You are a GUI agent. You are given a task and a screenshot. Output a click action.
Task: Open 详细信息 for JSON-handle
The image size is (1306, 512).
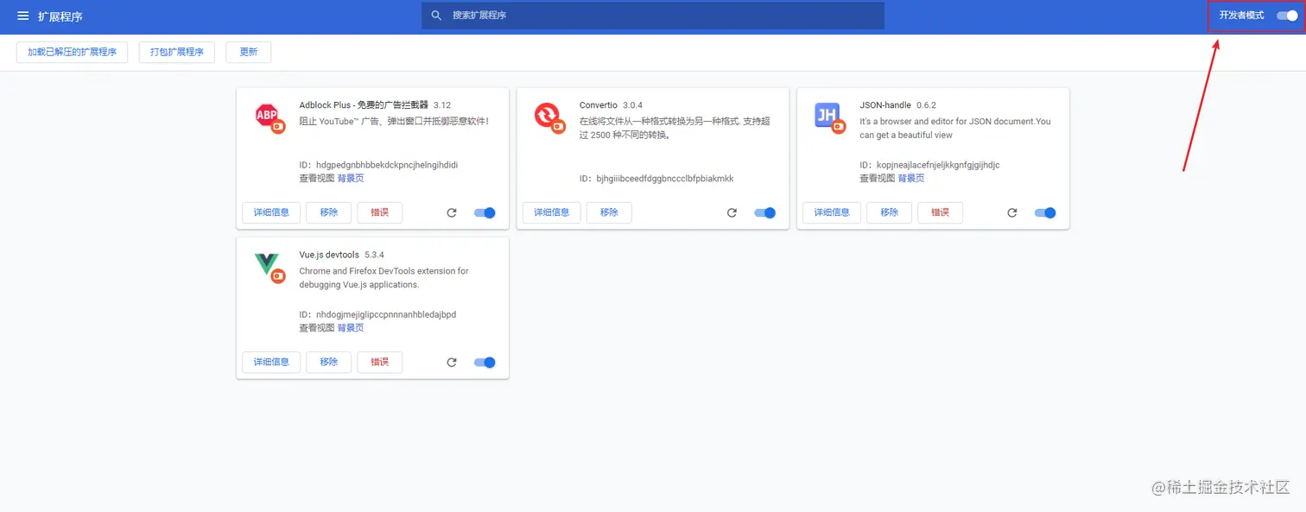click(831, 212)
